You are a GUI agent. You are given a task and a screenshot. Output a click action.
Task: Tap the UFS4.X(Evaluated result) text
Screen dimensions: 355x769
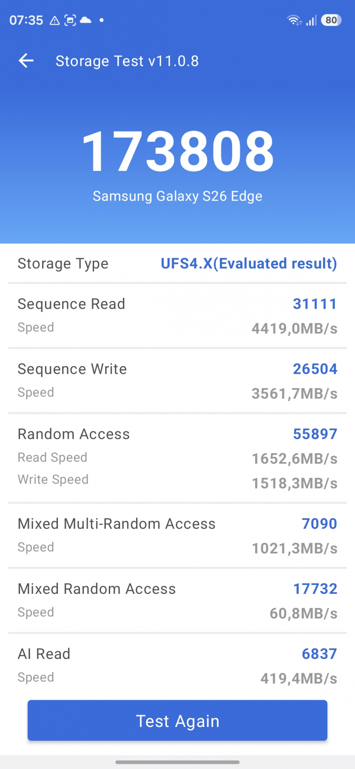click(x=249, y=264)
